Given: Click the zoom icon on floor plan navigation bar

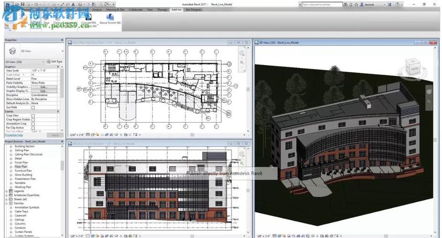Looking at the screenshot, I should click(x=242, y=63).
